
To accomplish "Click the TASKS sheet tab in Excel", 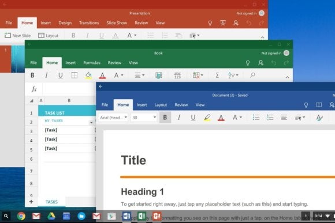I will pyautogui.click(x=51, y=202).
